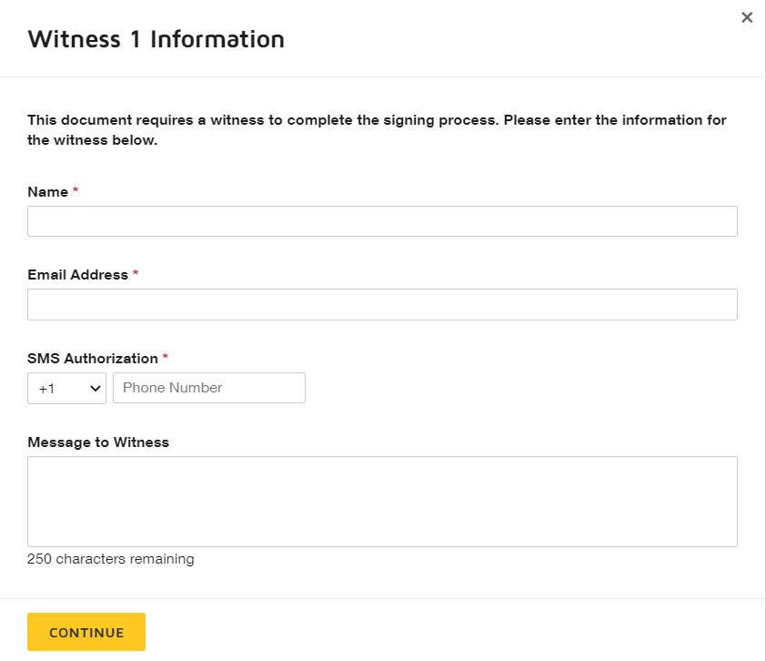The width and height of the screenshot is (766, 661).
Task: Click the witness instructions paragraph
Action: pyautogui.click(x=377, y=129)
